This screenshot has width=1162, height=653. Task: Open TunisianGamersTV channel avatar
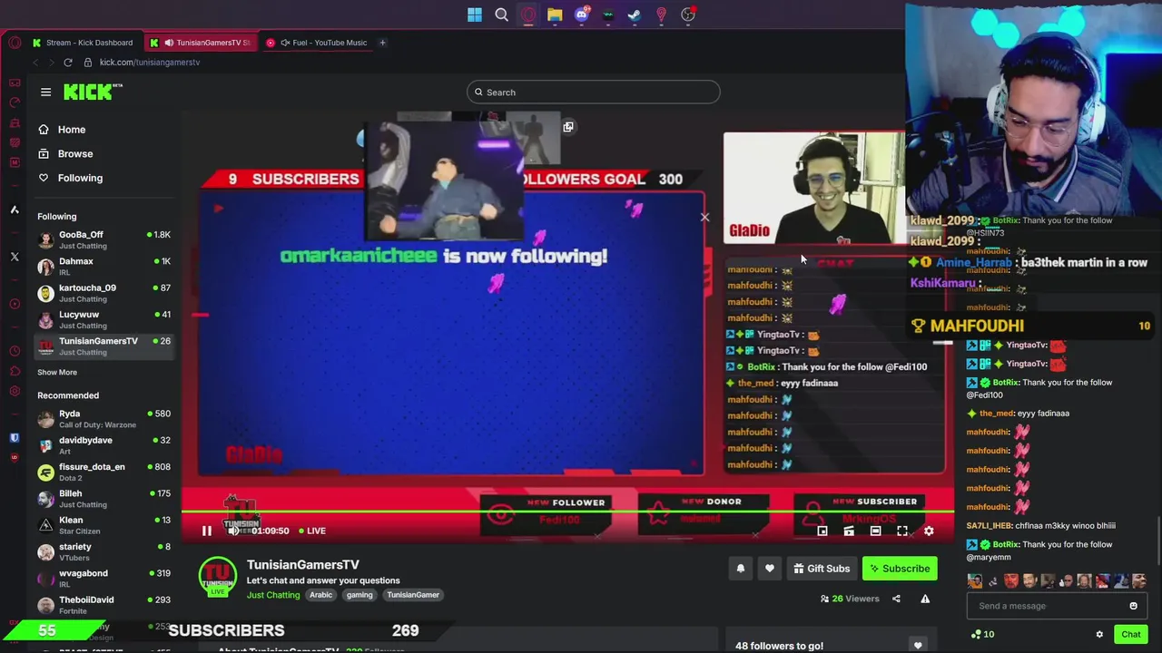(218, 577)
